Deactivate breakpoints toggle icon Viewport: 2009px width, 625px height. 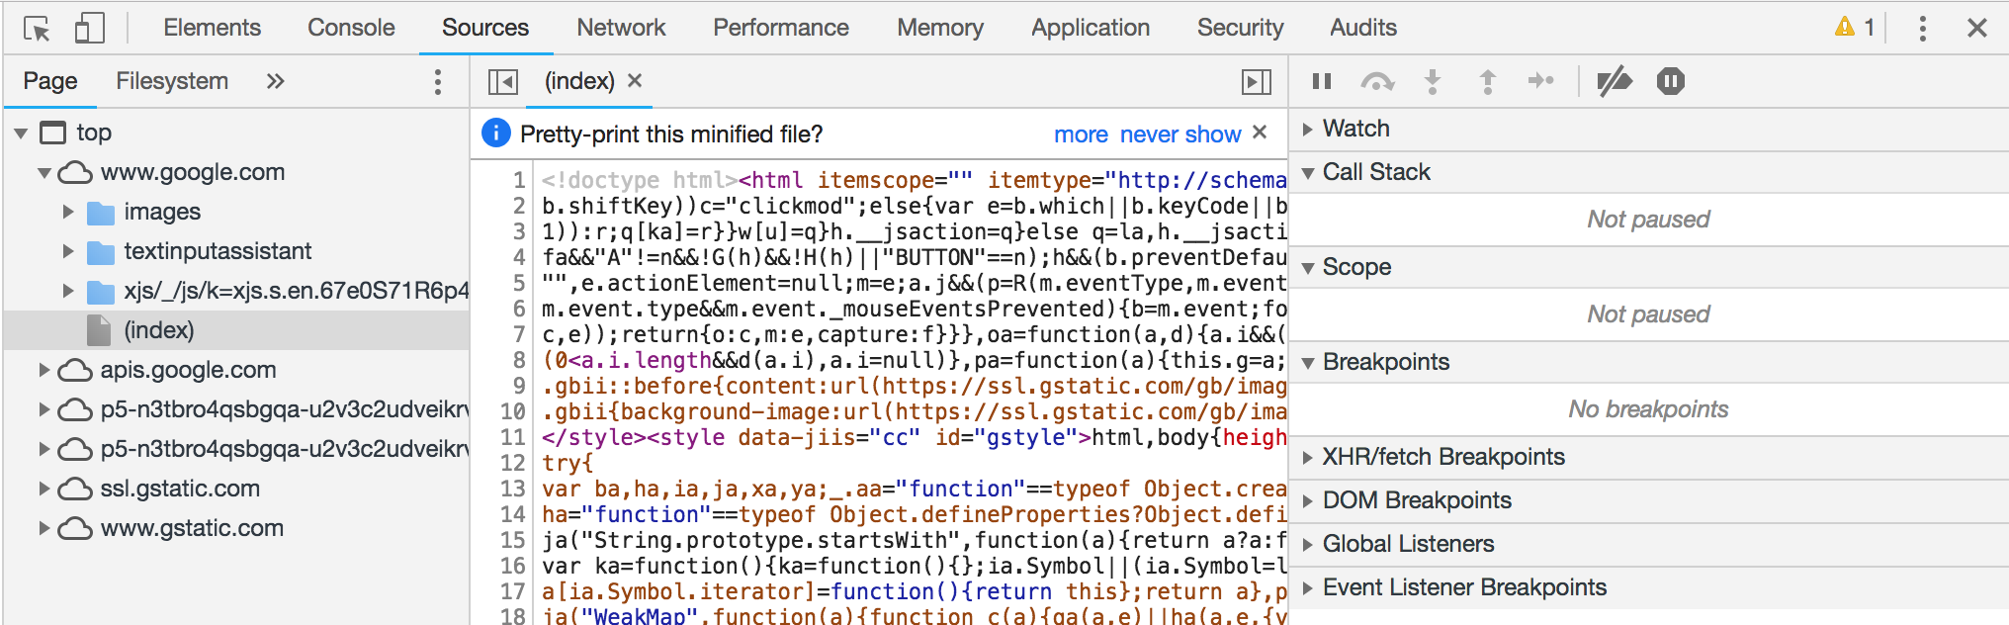pos(1615,81)
